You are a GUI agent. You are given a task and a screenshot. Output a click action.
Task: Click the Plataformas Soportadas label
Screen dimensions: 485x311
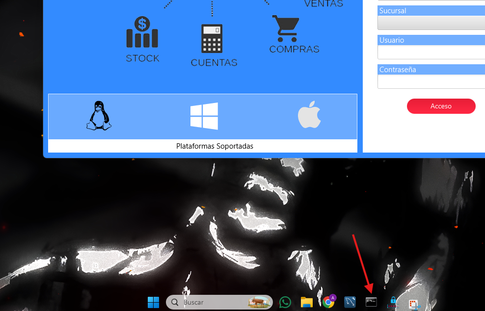pyautogui.click(x=215, y=146)
